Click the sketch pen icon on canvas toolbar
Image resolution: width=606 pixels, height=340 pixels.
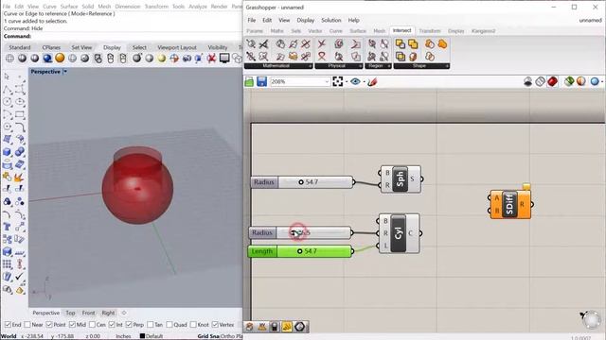(372, 82)
